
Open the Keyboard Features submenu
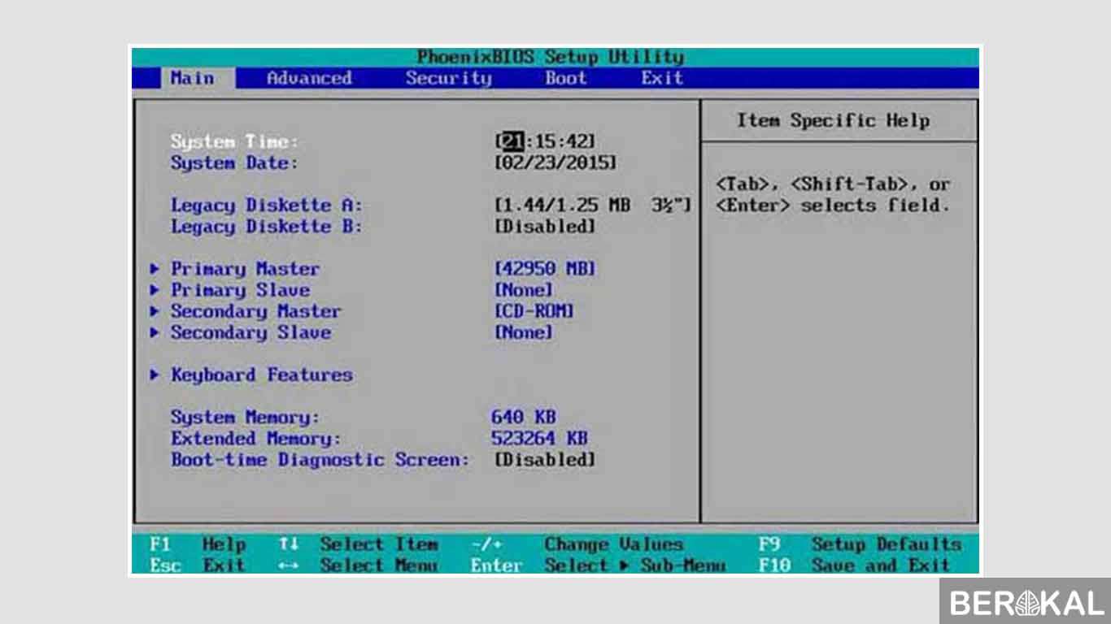(261, 375)
